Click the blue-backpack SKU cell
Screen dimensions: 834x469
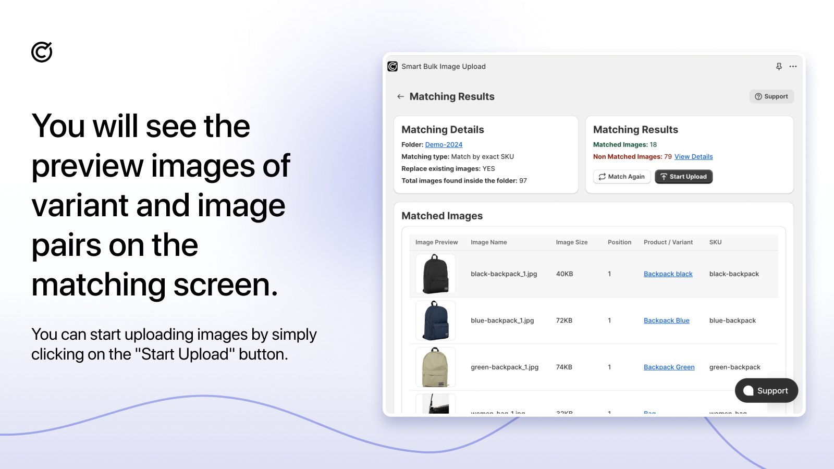tap(732, 320)
